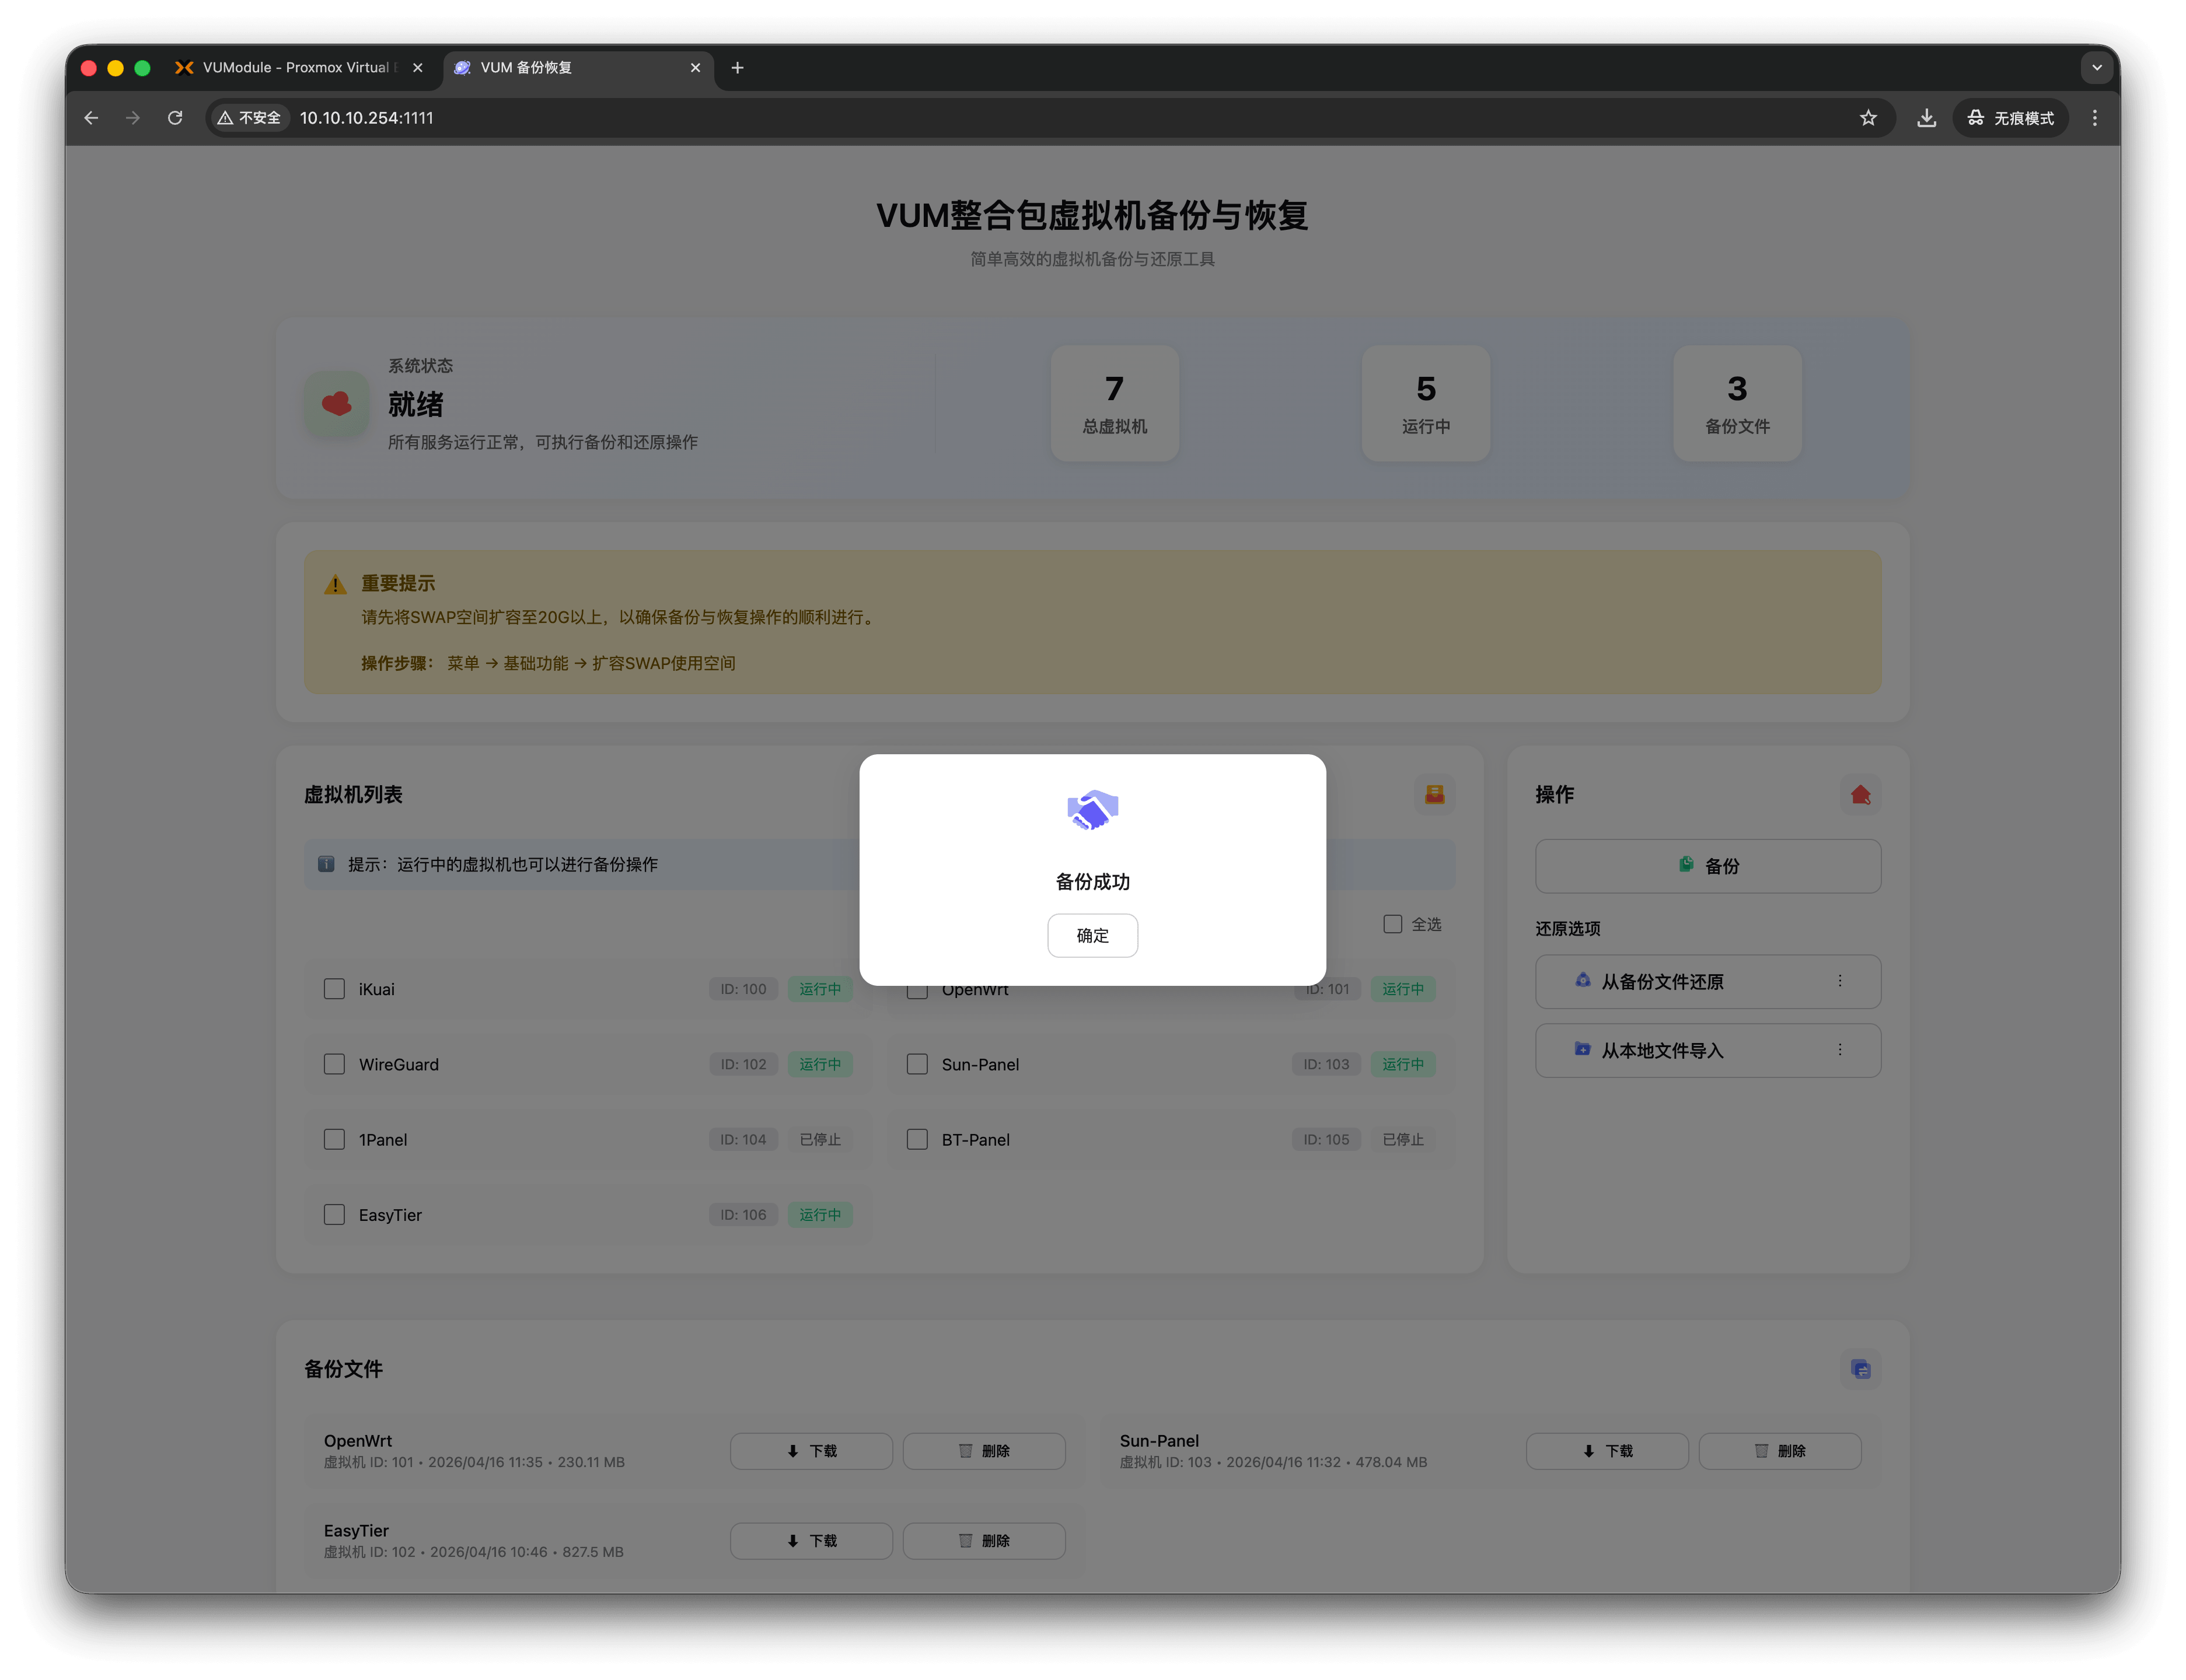Check the iKuai virtual machine checkbox
The width and height of the screenshot is (2186, 1680).
(x=334, y=989)
